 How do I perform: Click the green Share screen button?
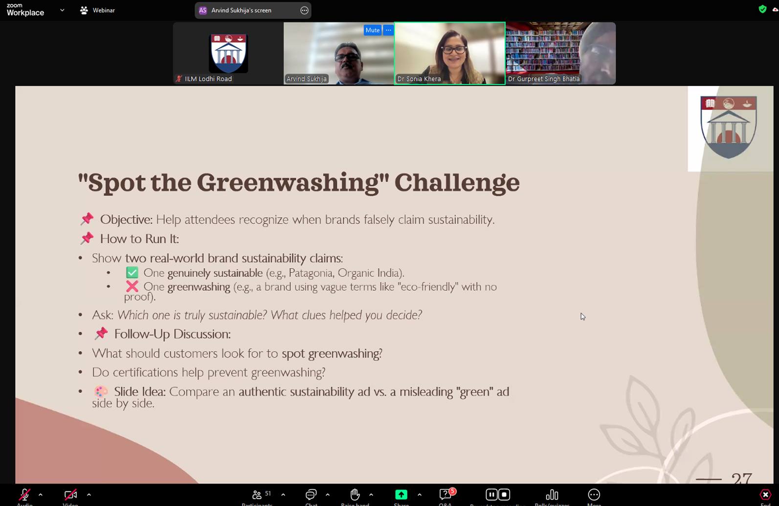pyautogui.click(x=401, y=495)
